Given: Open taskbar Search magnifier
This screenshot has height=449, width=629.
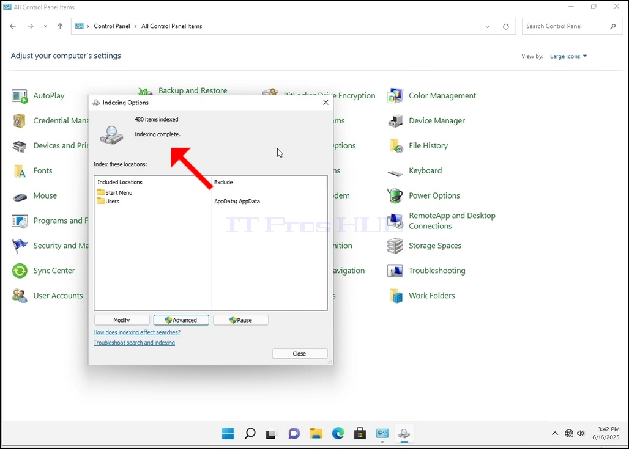Looking at the screenshot, I should 250,433.
